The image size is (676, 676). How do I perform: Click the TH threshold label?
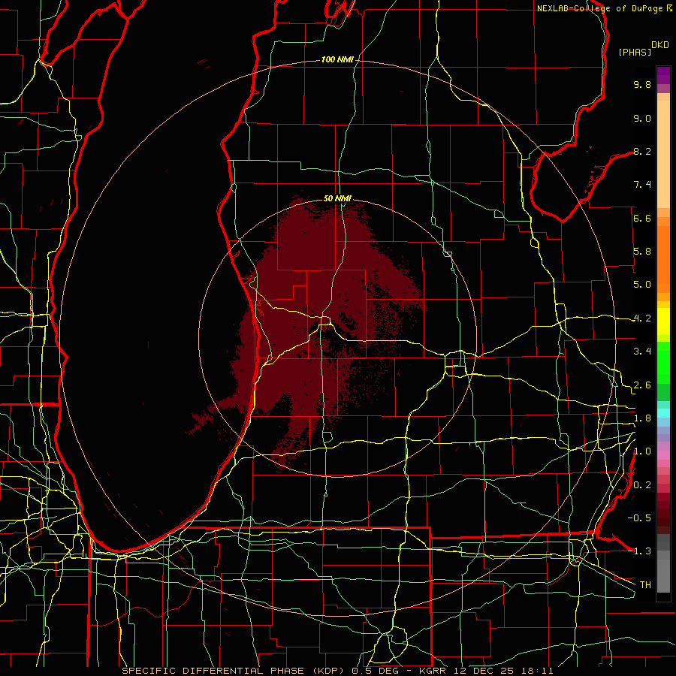(645, 584)
